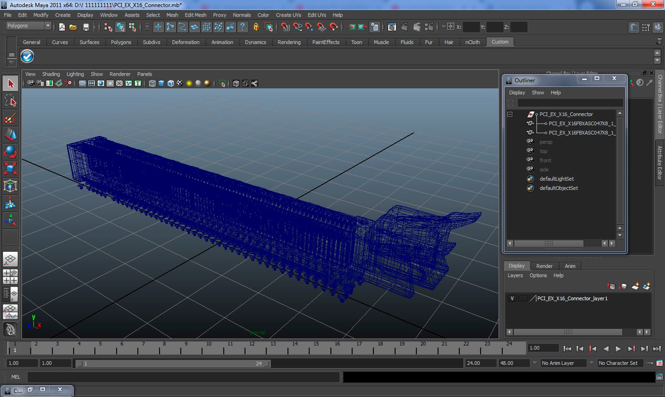Select the Scale tool red cube icon

pyautogui.click(x=10, y=169)
